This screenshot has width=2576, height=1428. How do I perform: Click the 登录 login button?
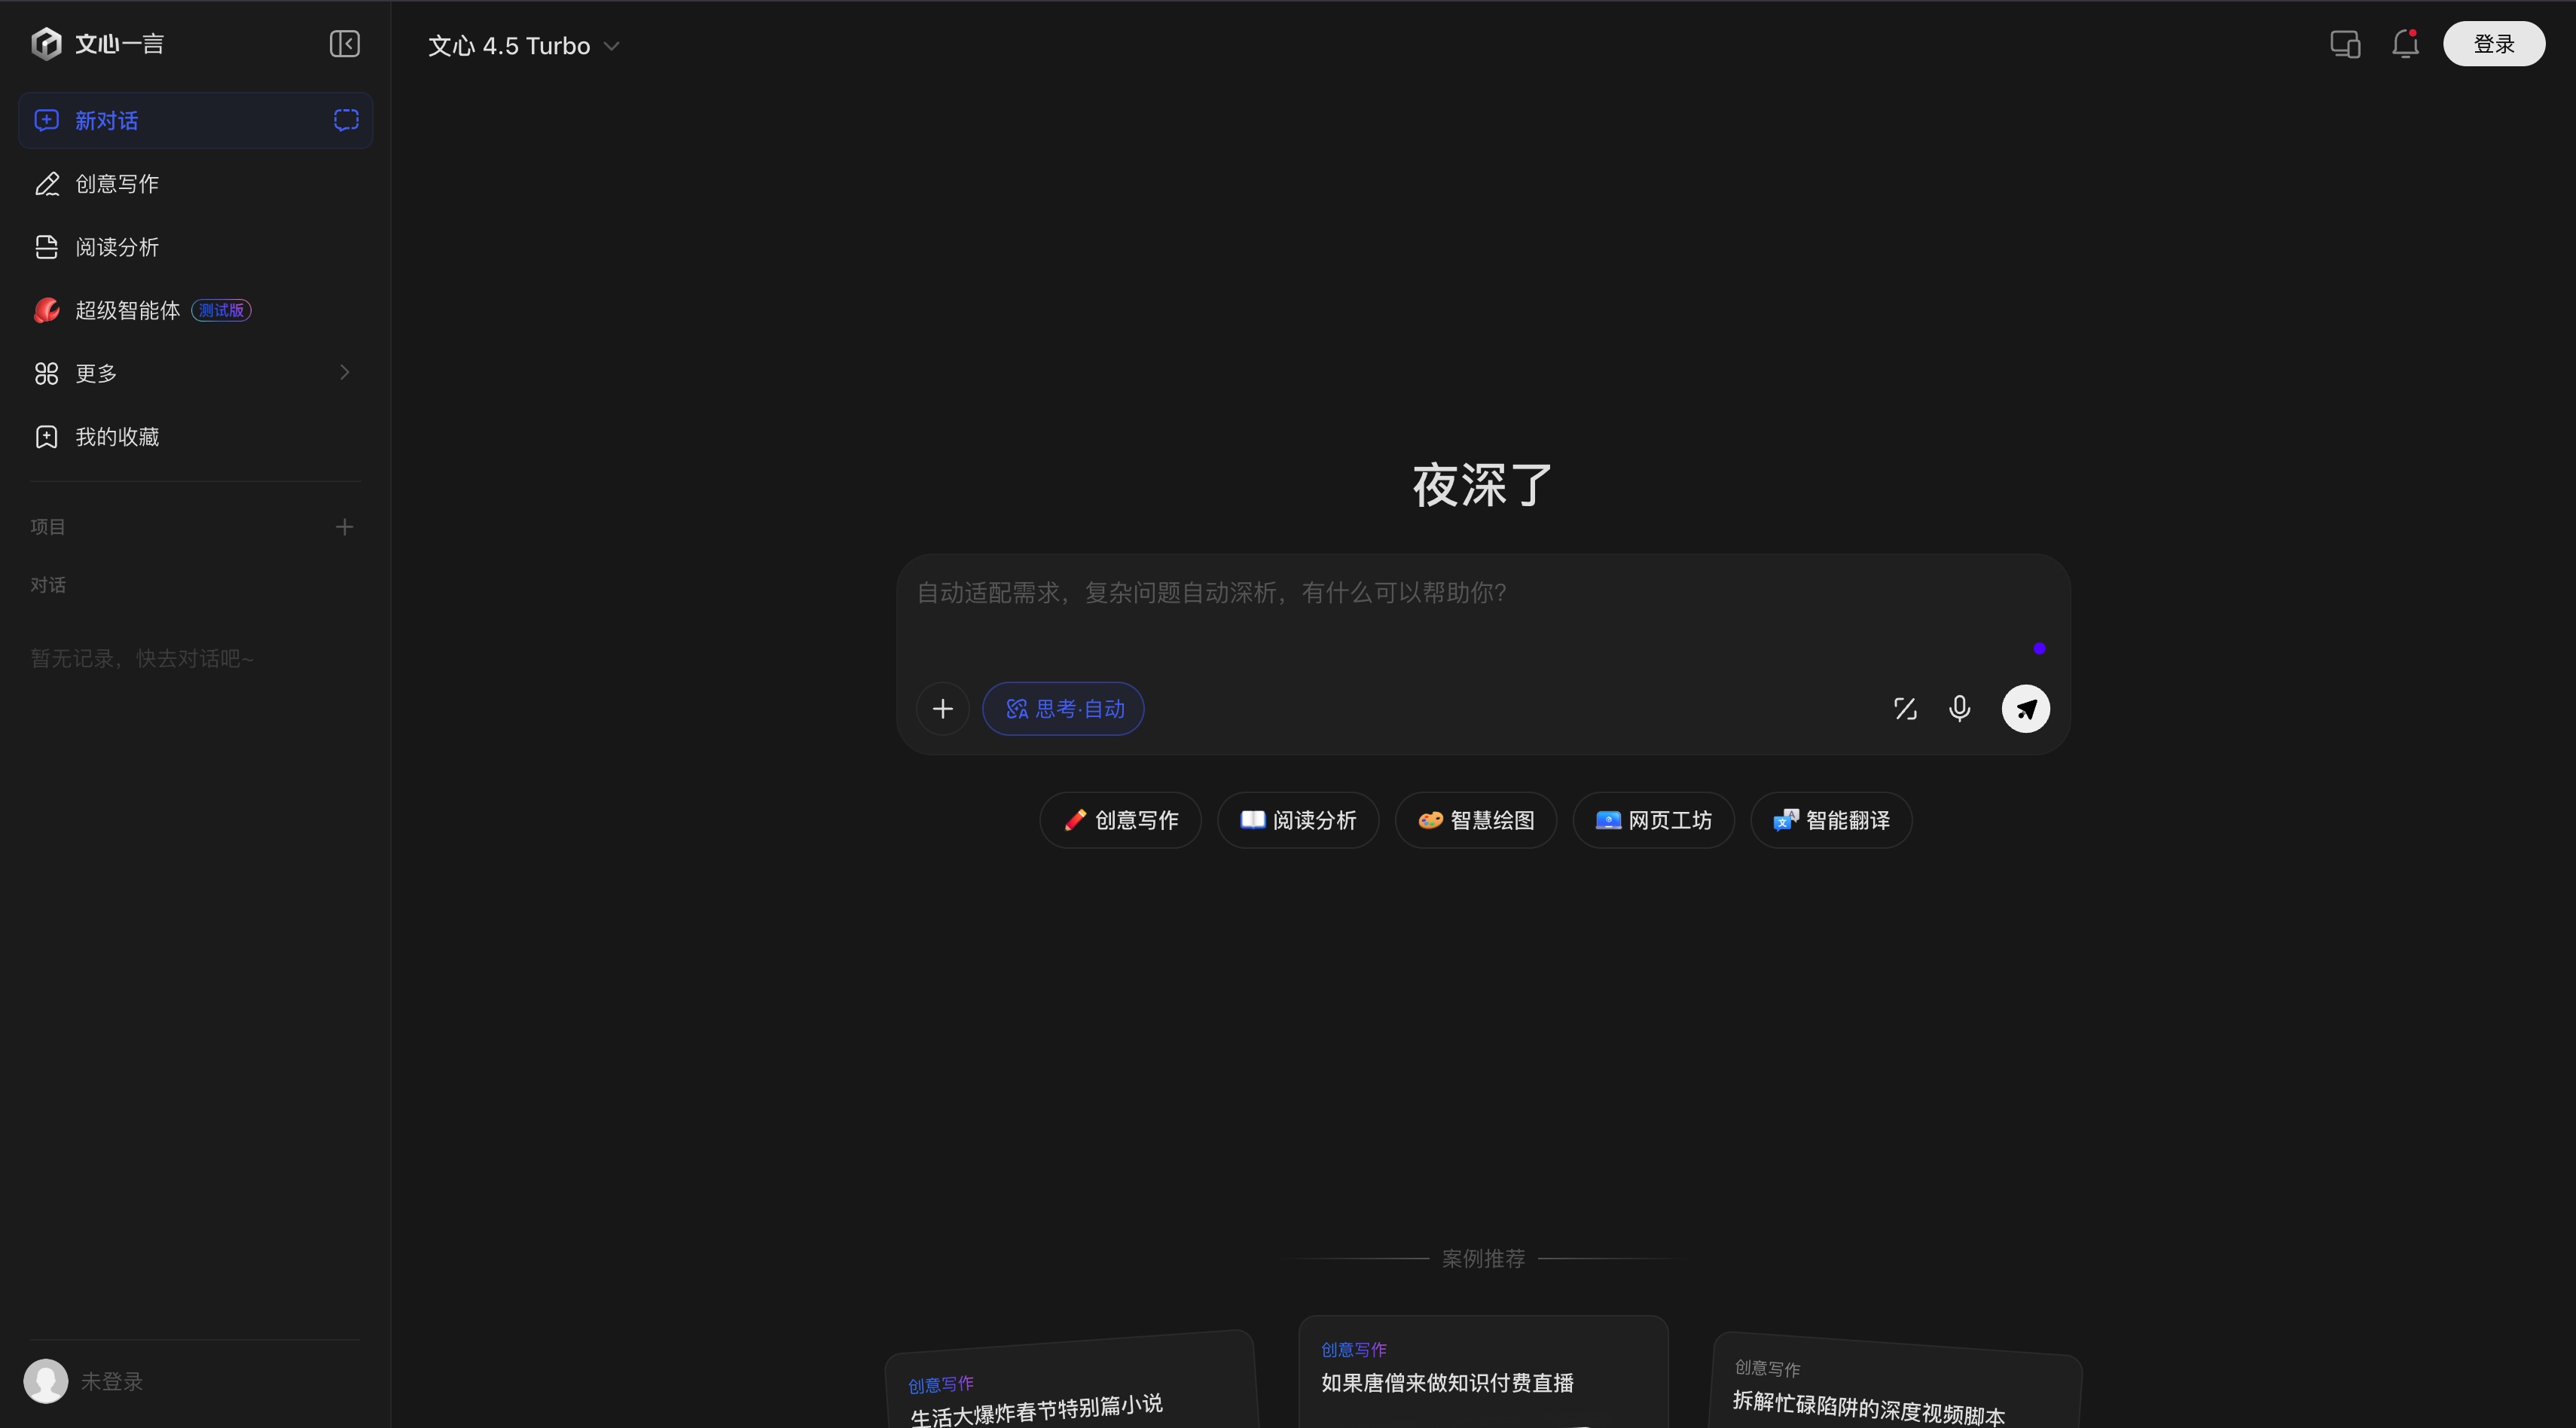point(2494,44)
